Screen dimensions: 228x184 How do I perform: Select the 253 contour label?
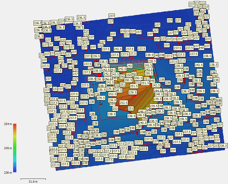point(115,109)
